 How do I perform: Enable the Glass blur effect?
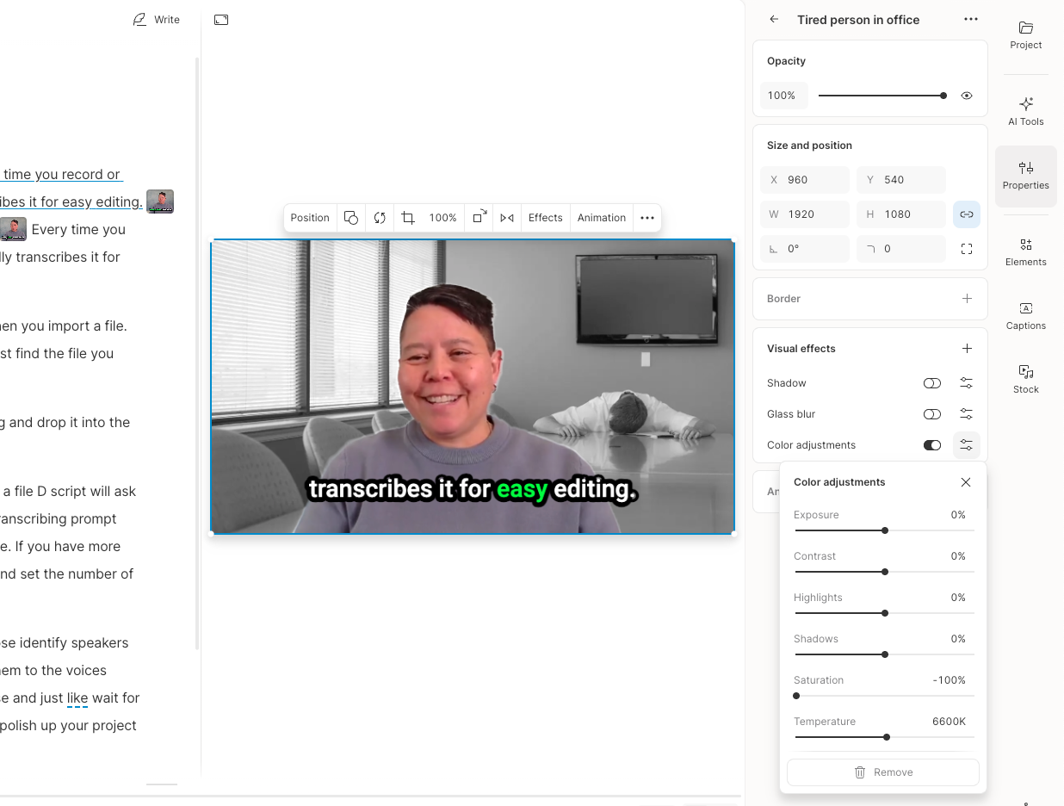[x=931, y=414]
